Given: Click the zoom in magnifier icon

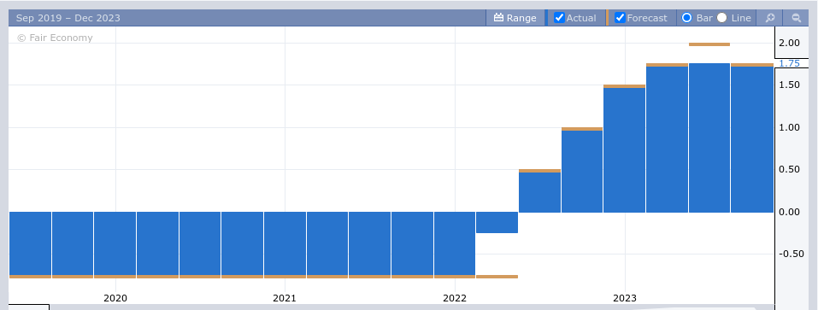Looking at the screenshot, I should coord(769,18).
